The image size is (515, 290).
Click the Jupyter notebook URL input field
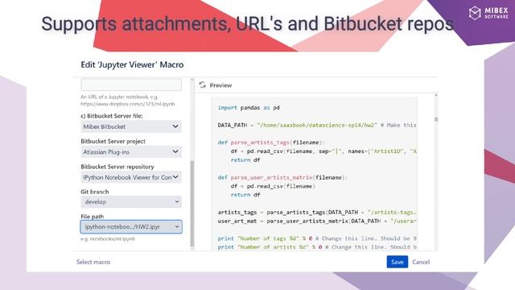click(x=131, y=85)
